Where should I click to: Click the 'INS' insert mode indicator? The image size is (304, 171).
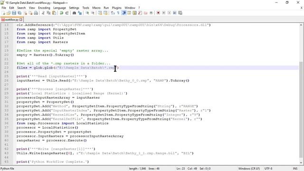(295, 169)
